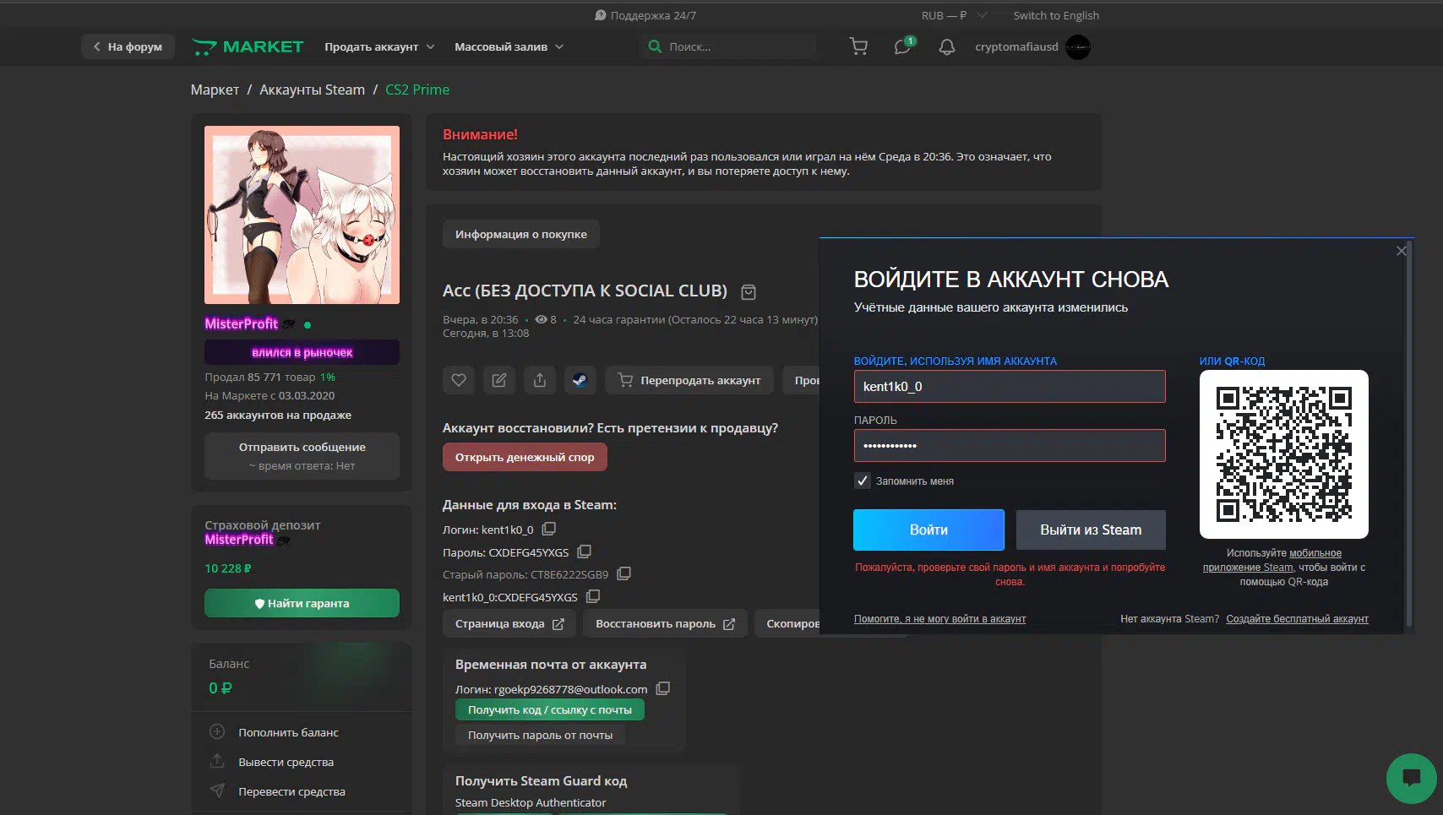The image size is (1443, 815).
Task: Open the Информация о покупке tab
Action: click(x=521, y=234)
